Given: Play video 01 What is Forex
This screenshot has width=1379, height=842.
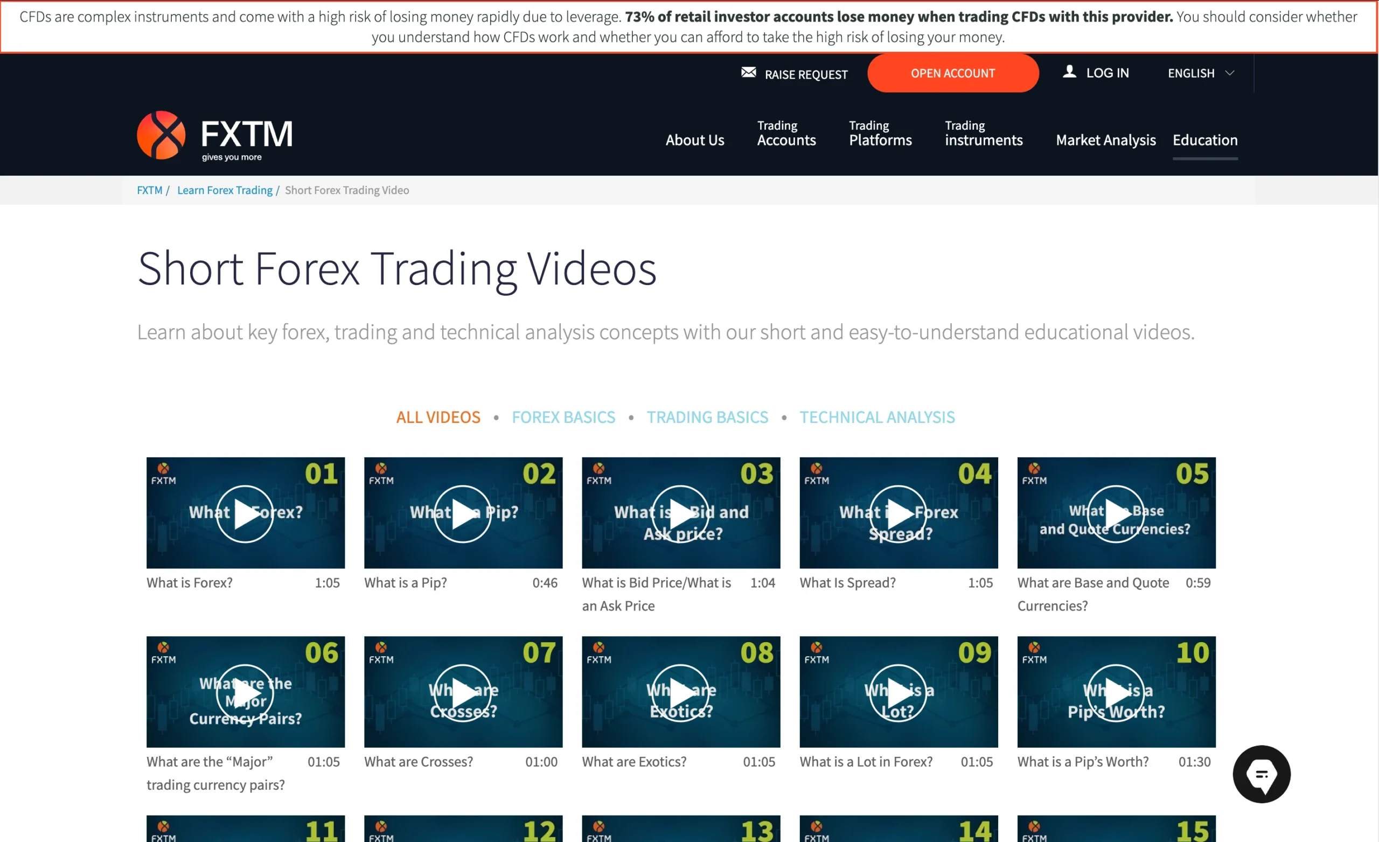Looking at the screenshot, I should coord(245,513).
